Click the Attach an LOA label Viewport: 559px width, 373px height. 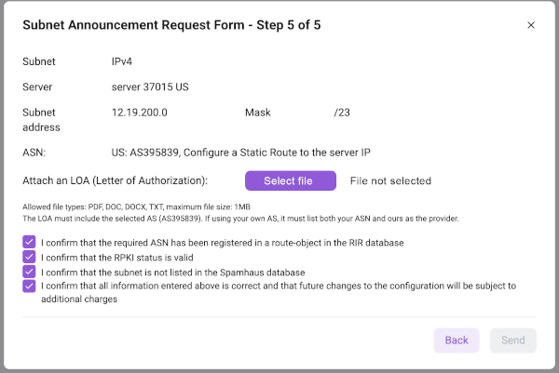[x=116, y=180]
